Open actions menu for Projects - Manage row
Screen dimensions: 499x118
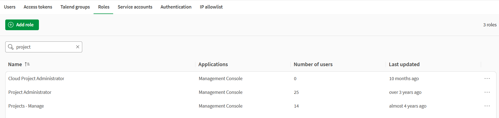click(x=487, y=106)
